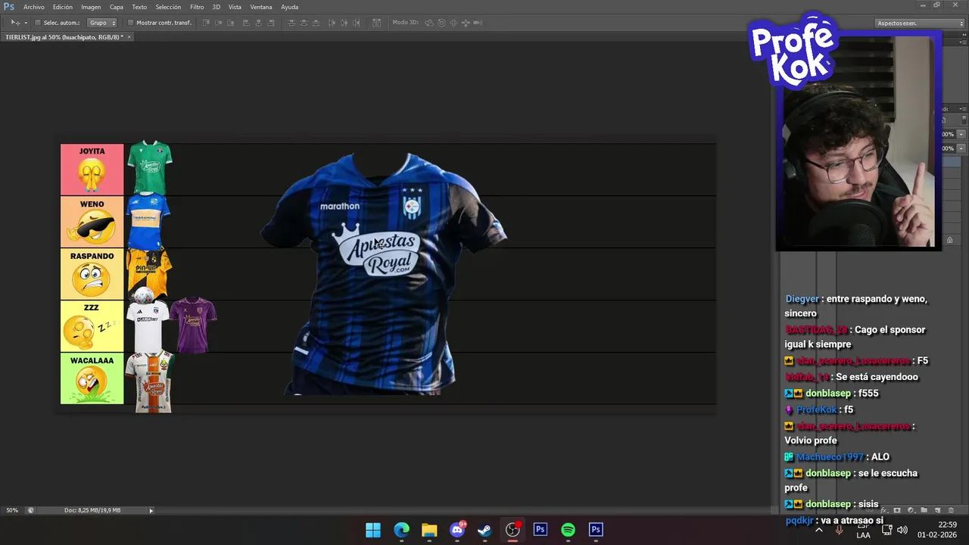Click the JOYITA tier label
The width and height of the screenshot is (969, 545).
coord(92,170)
